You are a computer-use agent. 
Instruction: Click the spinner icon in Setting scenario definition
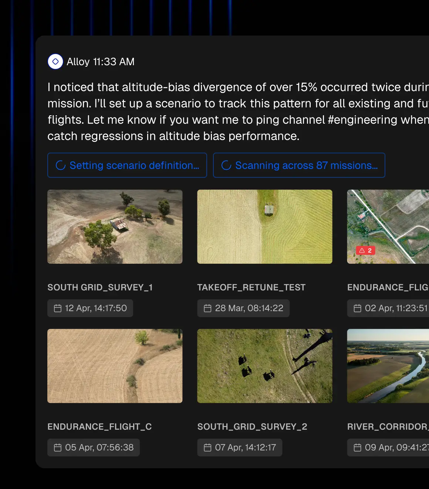61,165
